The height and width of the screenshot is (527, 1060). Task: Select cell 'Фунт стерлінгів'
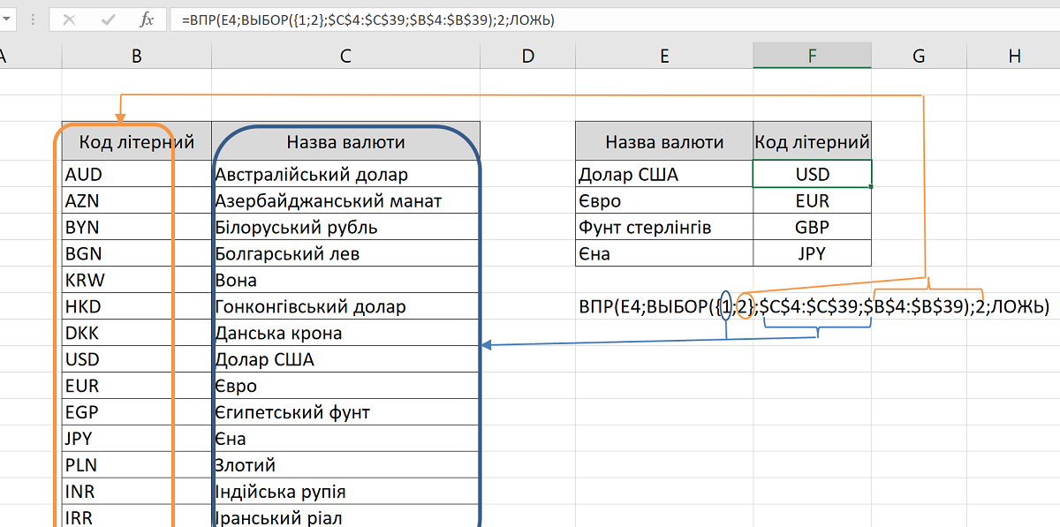tap(664, 227)
